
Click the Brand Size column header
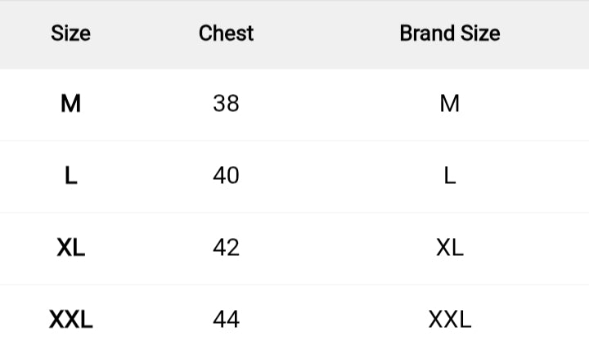pyautogui.click(x=449, y=34)
